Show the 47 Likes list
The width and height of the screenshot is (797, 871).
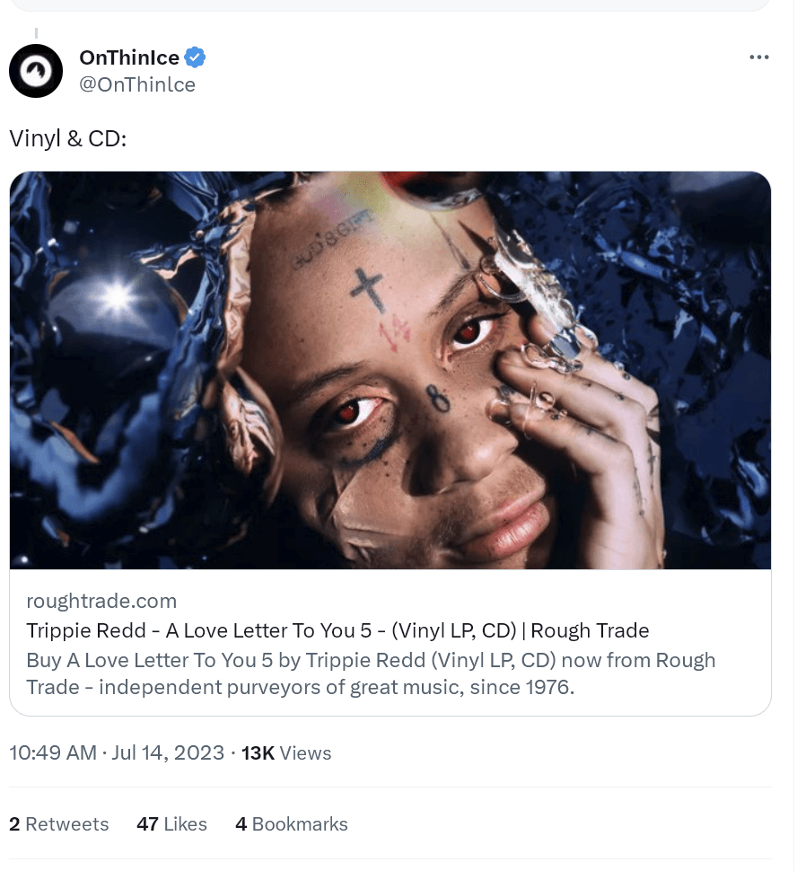pos(171,823)
